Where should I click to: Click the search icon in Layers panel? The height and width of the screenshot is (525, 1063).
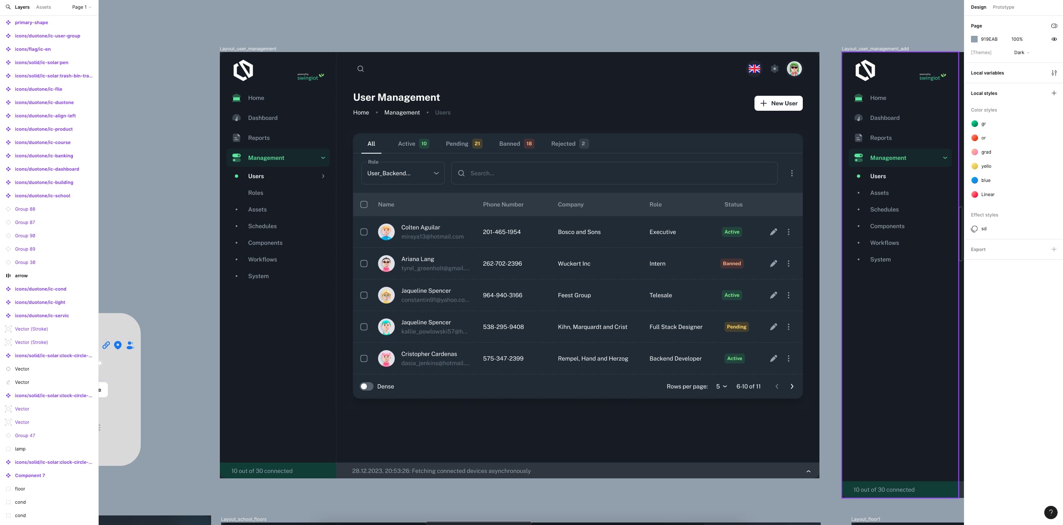click(8, 7)
